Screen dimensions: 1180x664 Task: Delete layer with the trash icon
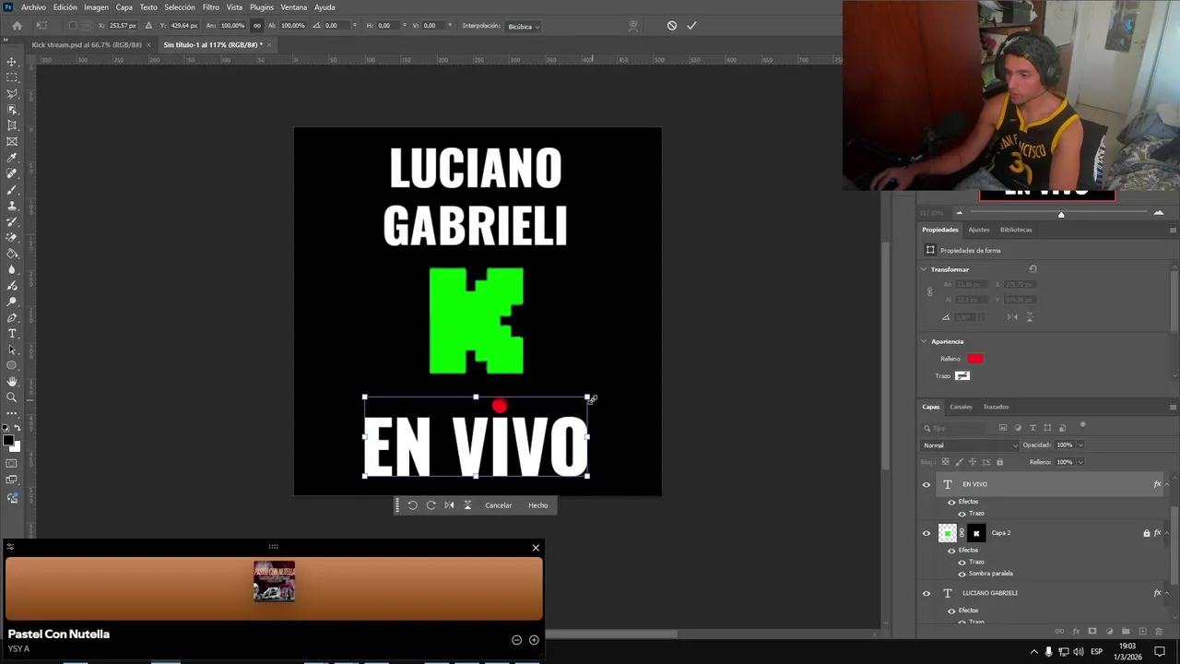1159,632
